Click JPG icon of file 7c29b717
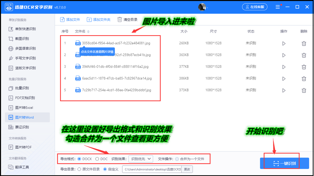Screen dimensions: 314x176 click(78, 90)
